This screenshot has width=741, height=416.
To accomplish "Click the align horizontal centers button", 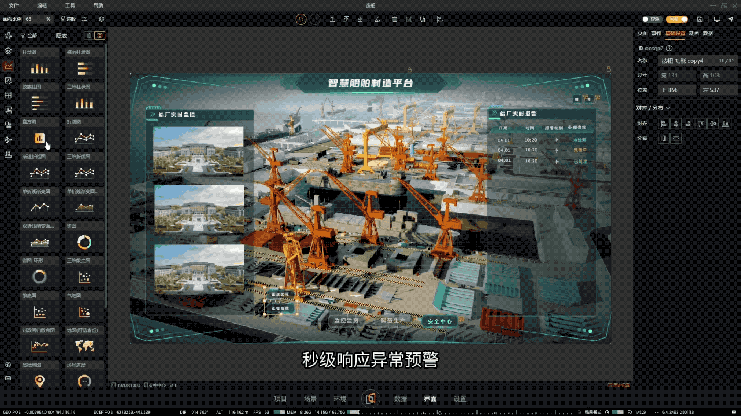I will click(676, 123).
